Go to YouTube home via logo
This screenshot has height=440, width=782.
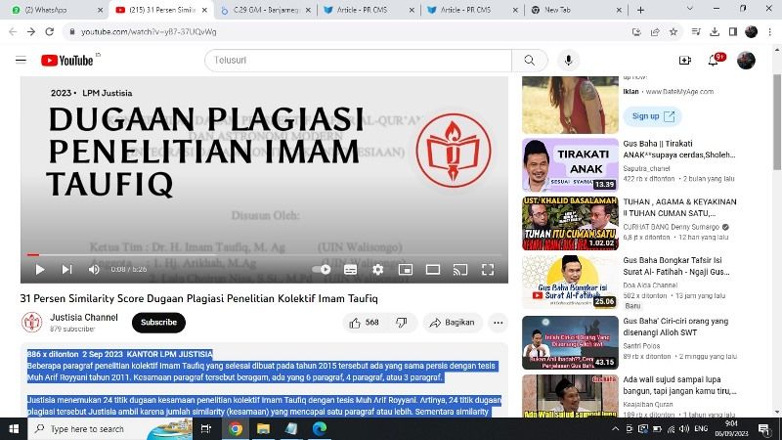click(x=67, y=61)
